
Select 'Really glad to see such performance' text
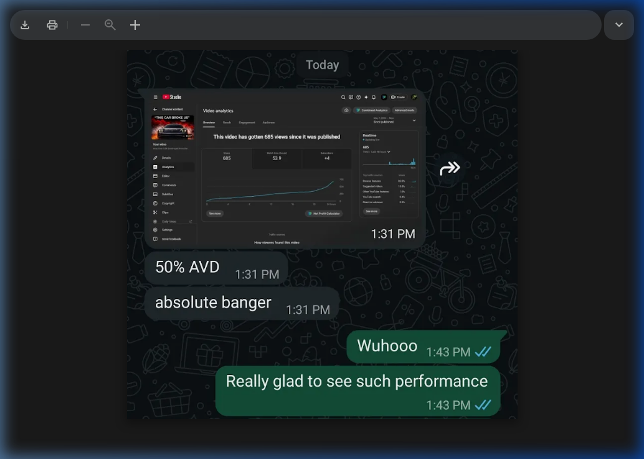356,381
